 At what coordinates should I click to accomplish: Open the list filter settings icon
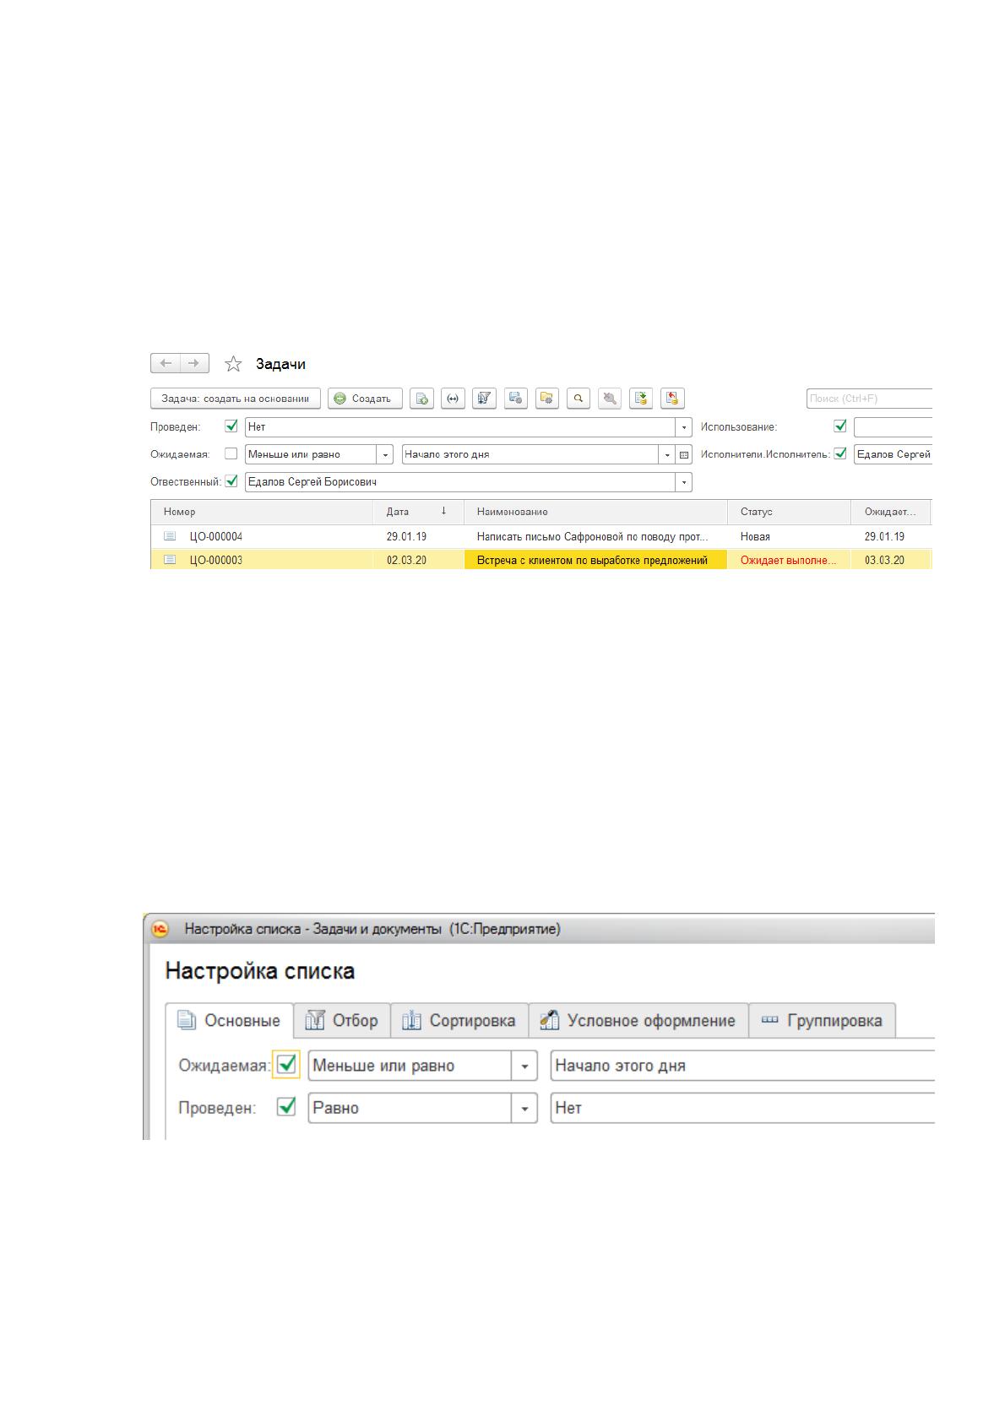[x=484, y=399]
